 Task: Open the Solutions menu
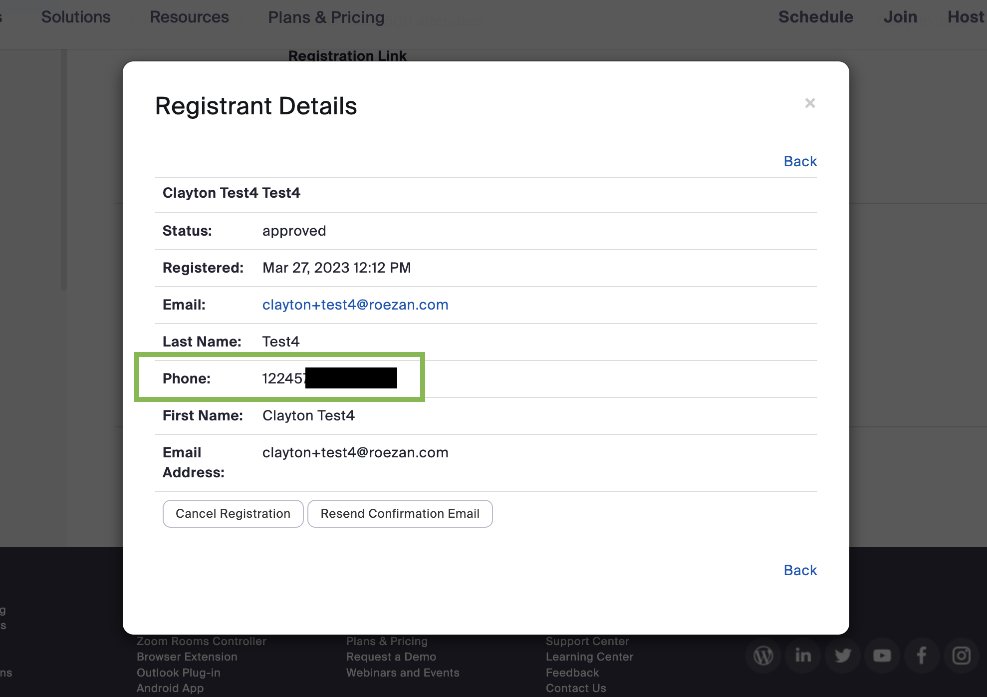tap(76, 17)
